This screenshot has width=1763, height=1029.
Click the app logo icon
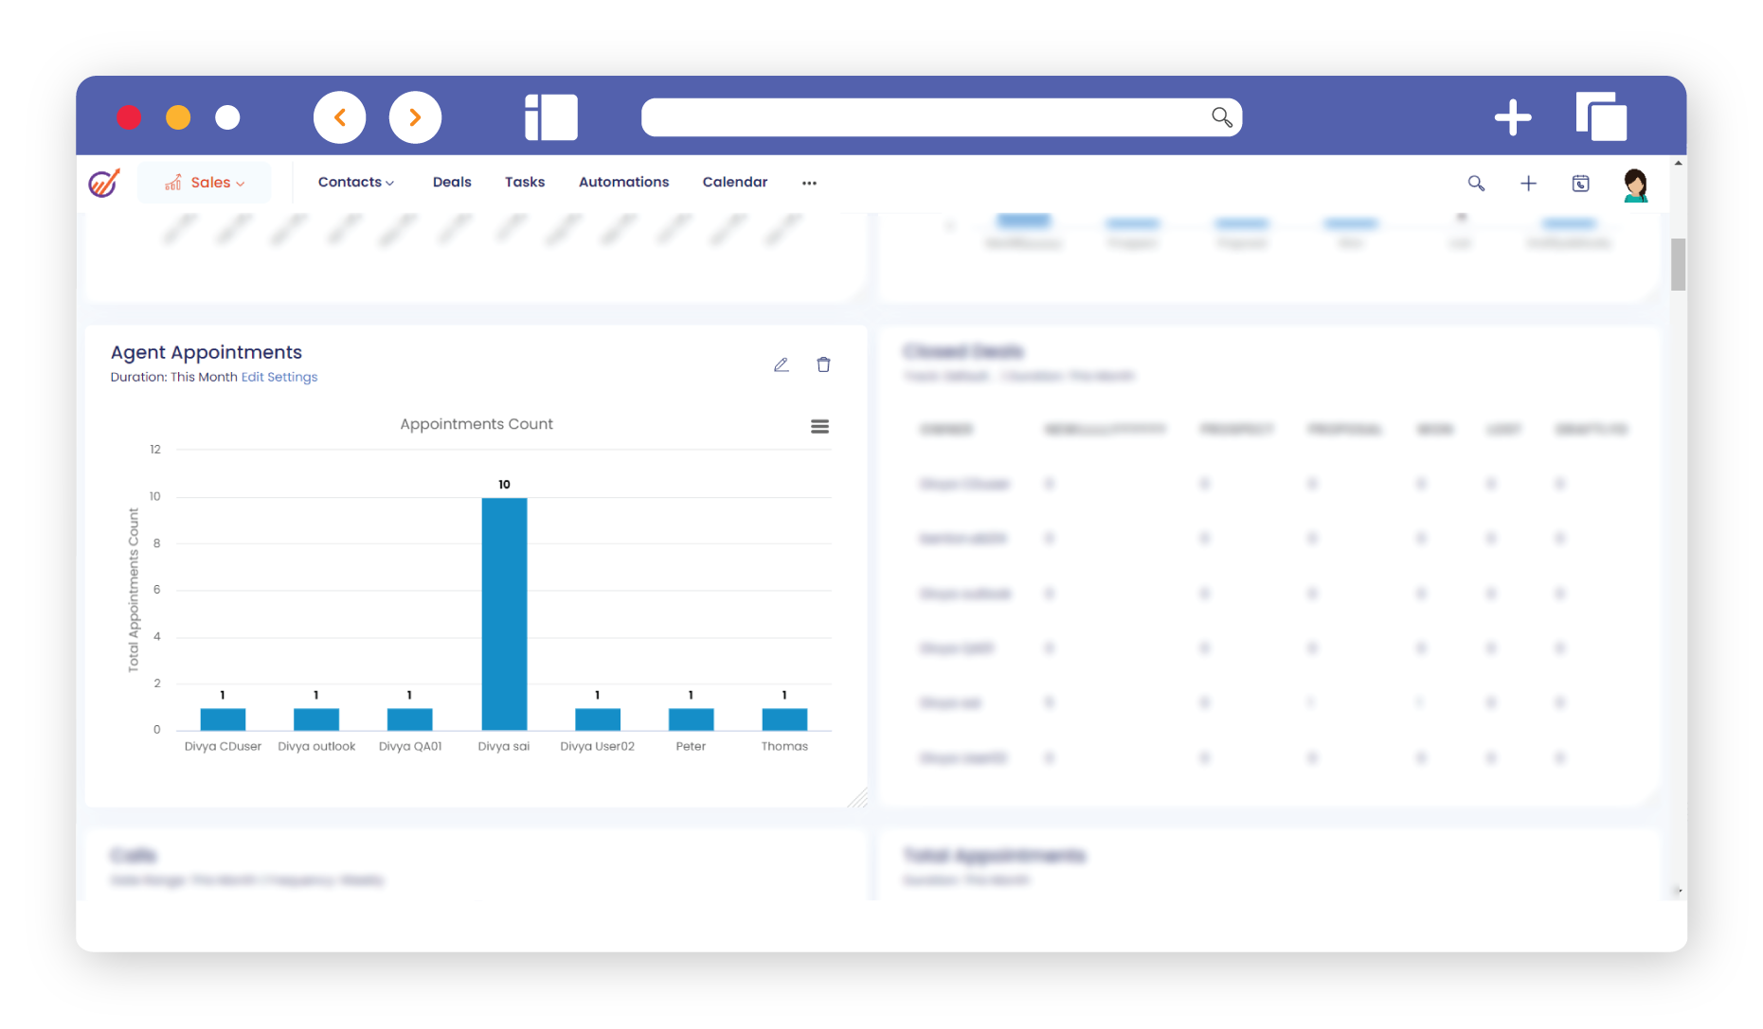104,183
